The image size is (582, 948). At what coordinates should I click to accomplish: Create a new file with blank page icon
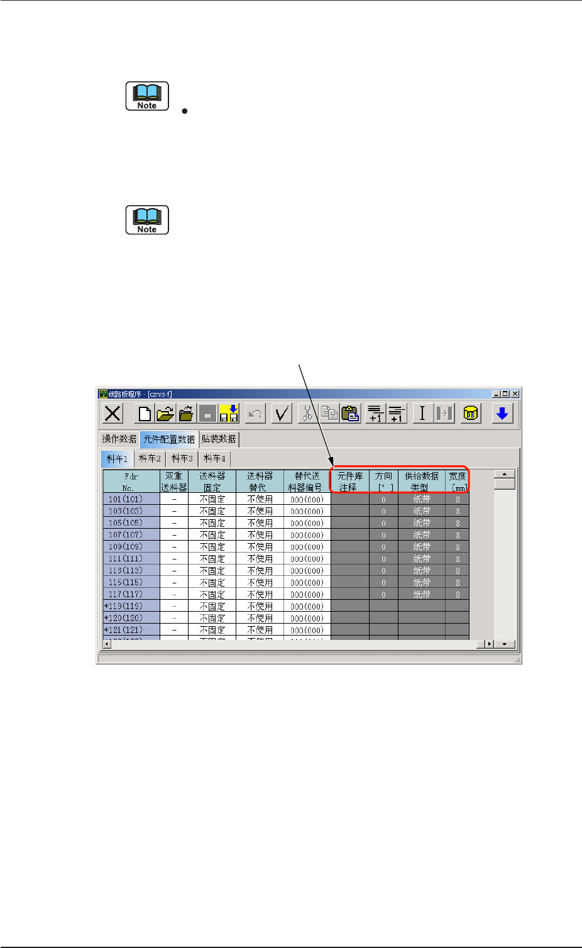[145, 414]
